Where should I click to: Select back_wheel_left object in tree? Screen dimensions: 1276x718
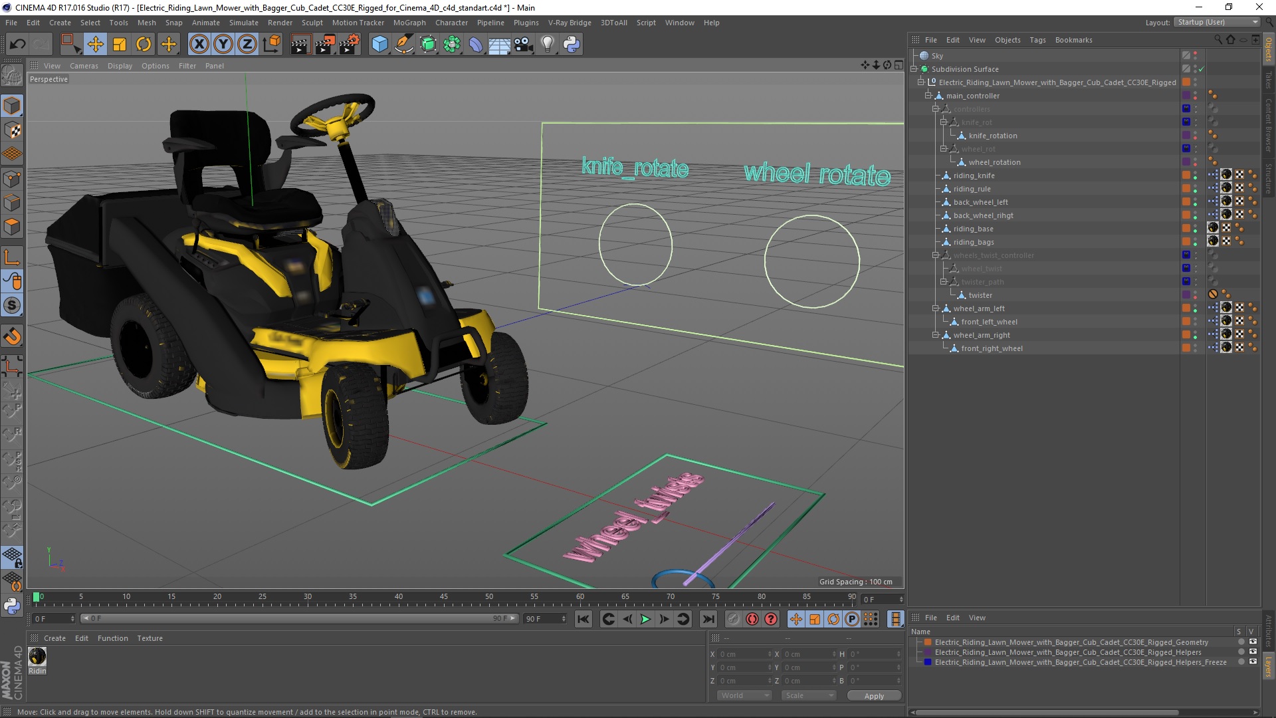pyautogui.click(x=980, y=202)
